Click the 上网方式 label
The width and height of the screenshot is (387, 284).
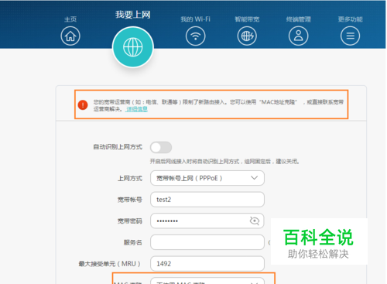tap(130, 179)
